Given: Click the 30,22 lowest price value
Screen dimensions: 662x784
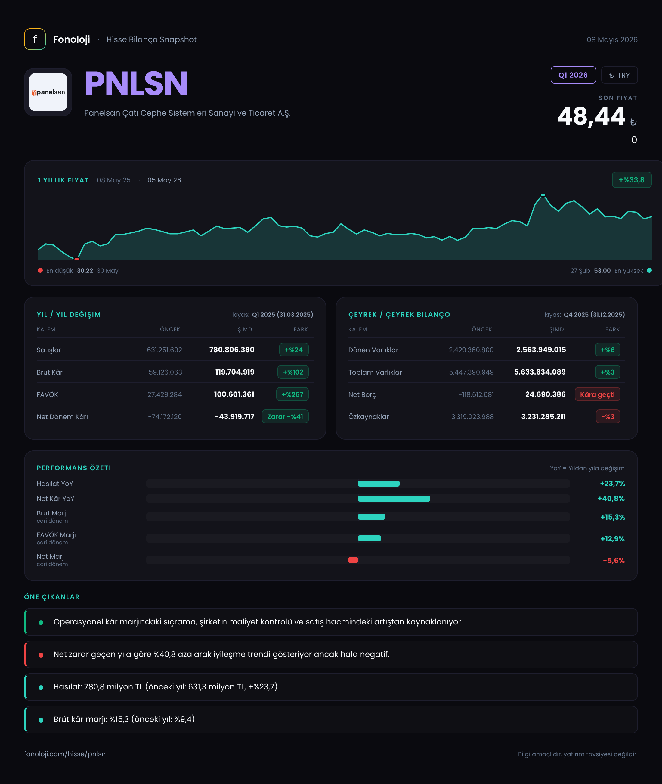Looking at the screenshot, I should [85, 270].
